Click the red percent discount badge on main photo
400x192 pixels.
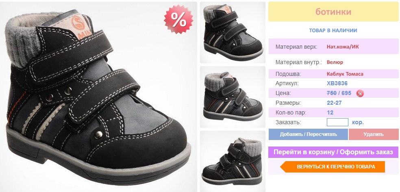pos(178,19)
